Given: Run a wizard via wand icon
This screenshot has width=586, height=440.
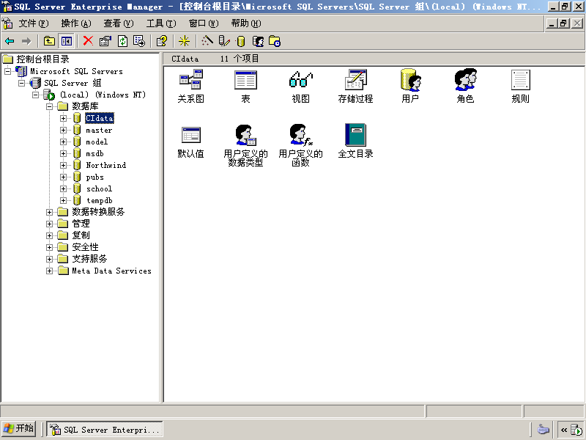Looking at the screenshot, I should tap(207, 41).
